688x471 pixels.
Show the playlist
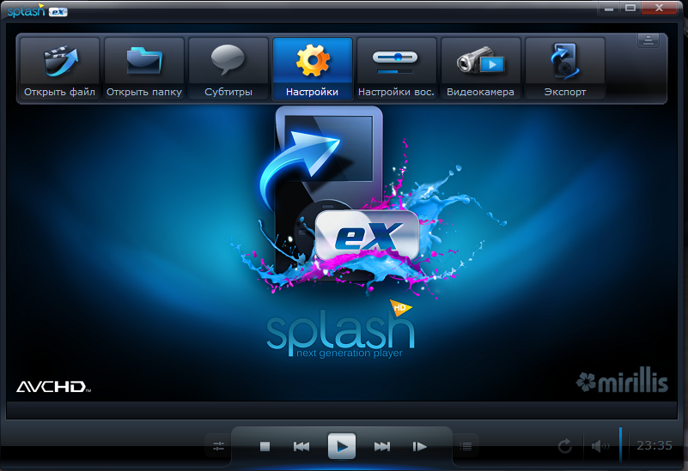466,446
